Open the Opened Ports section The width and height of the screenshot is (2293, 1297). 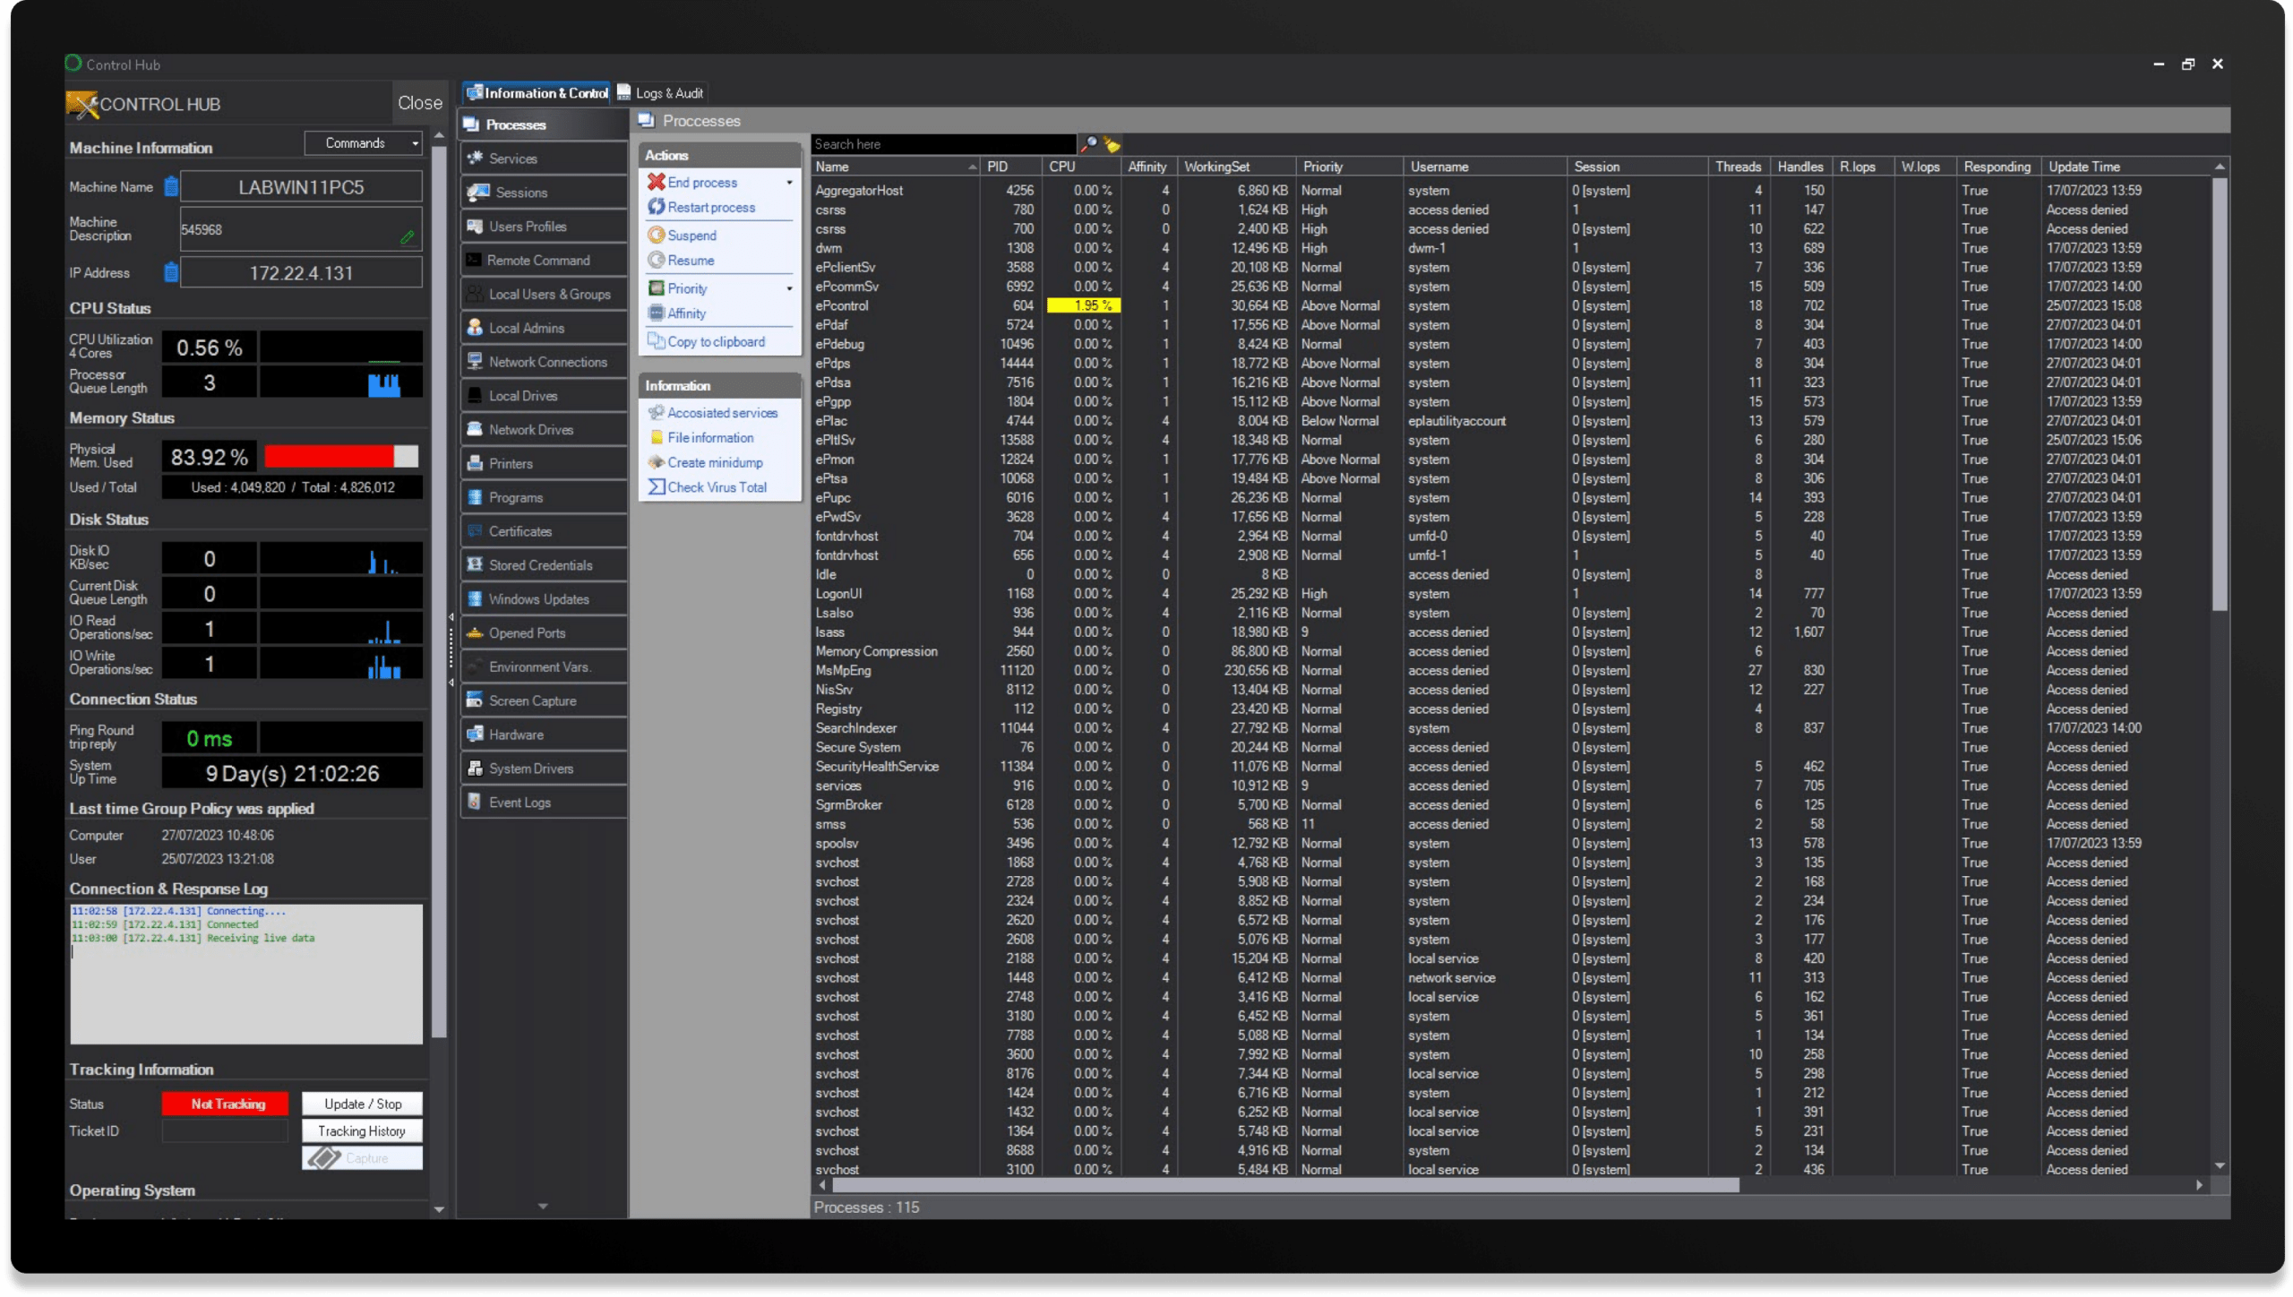(x=527, y=633)
